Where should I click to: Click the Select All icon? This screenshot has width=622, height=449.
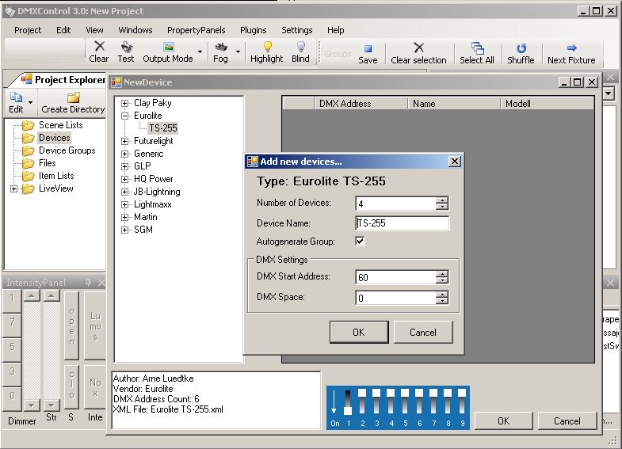[x=477, y=48]
